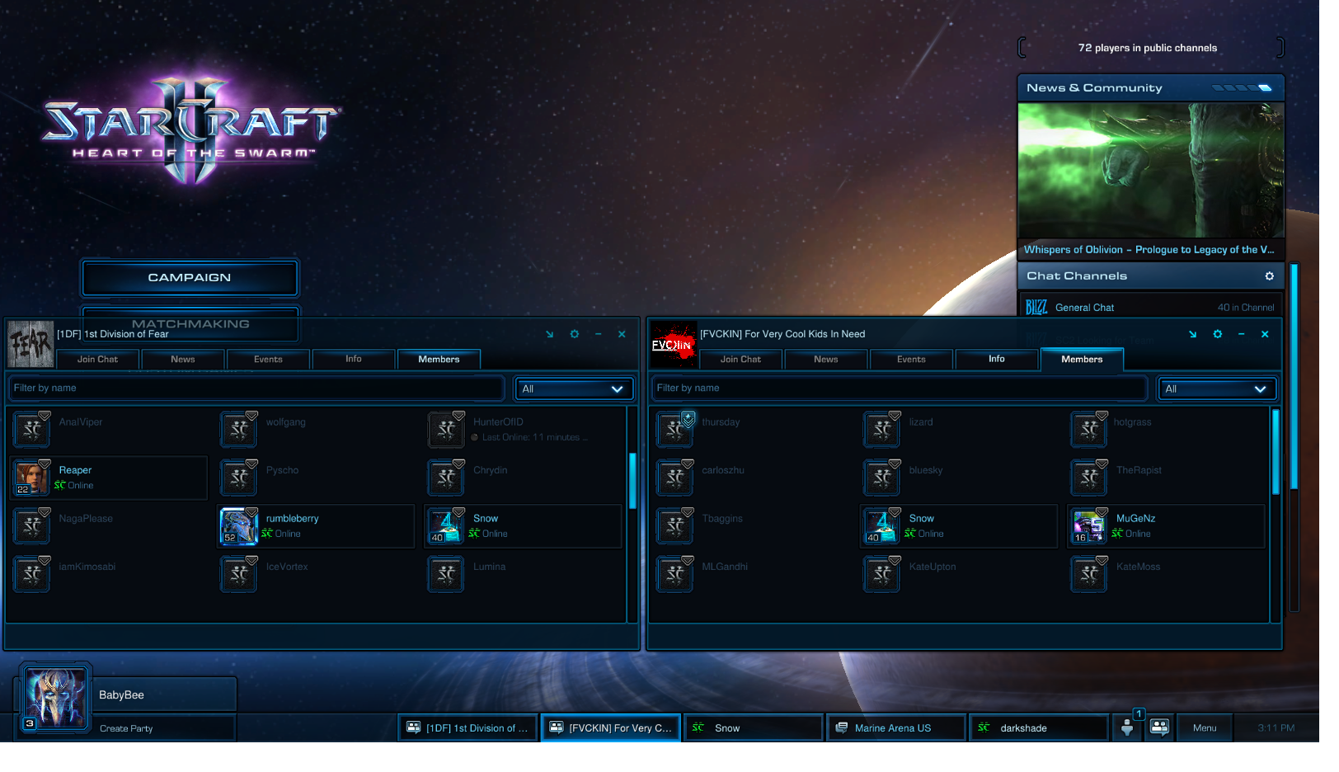Select NagaPlease member entry

coord(109,526)
